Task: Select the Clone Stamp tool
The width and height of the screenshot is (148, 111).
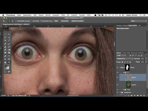Action: tap(5, 47)
